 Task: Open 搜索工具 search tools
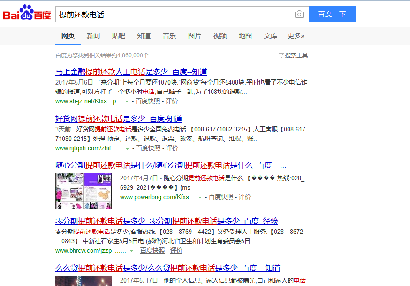(x=296, y=55)
